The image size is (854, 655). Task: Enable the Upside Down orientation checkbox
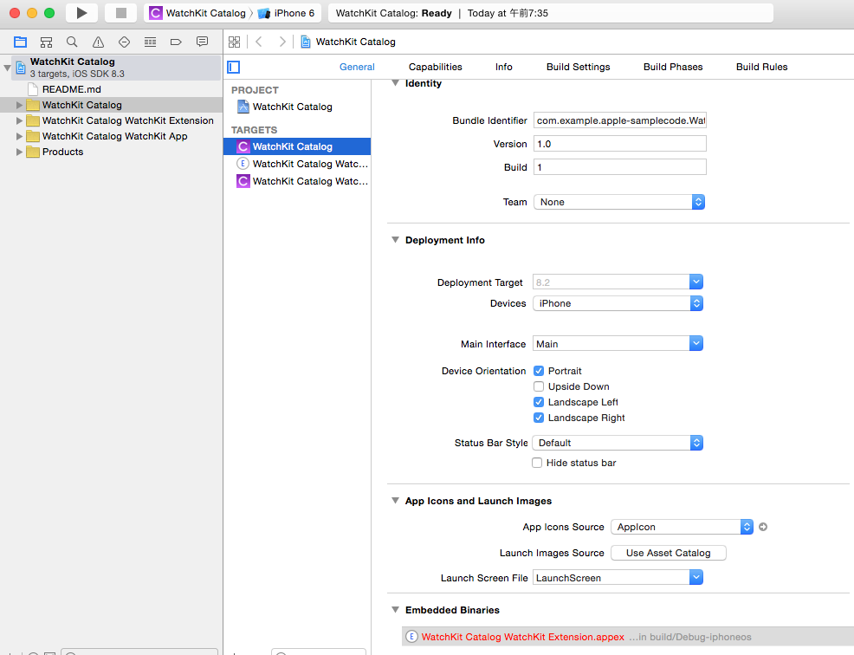tap(539, 387)
